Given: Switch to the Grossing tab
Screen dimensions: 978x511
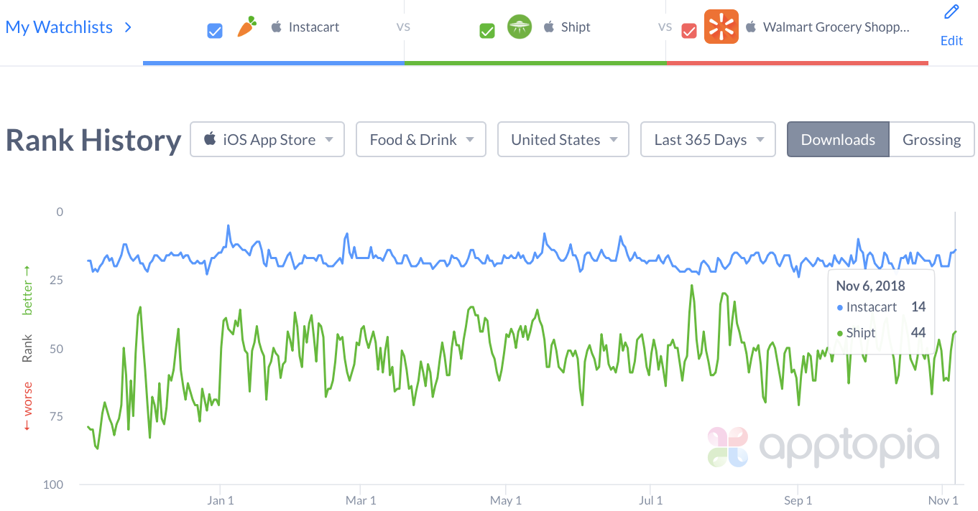Looking at the screenshot, I should 931,139.
